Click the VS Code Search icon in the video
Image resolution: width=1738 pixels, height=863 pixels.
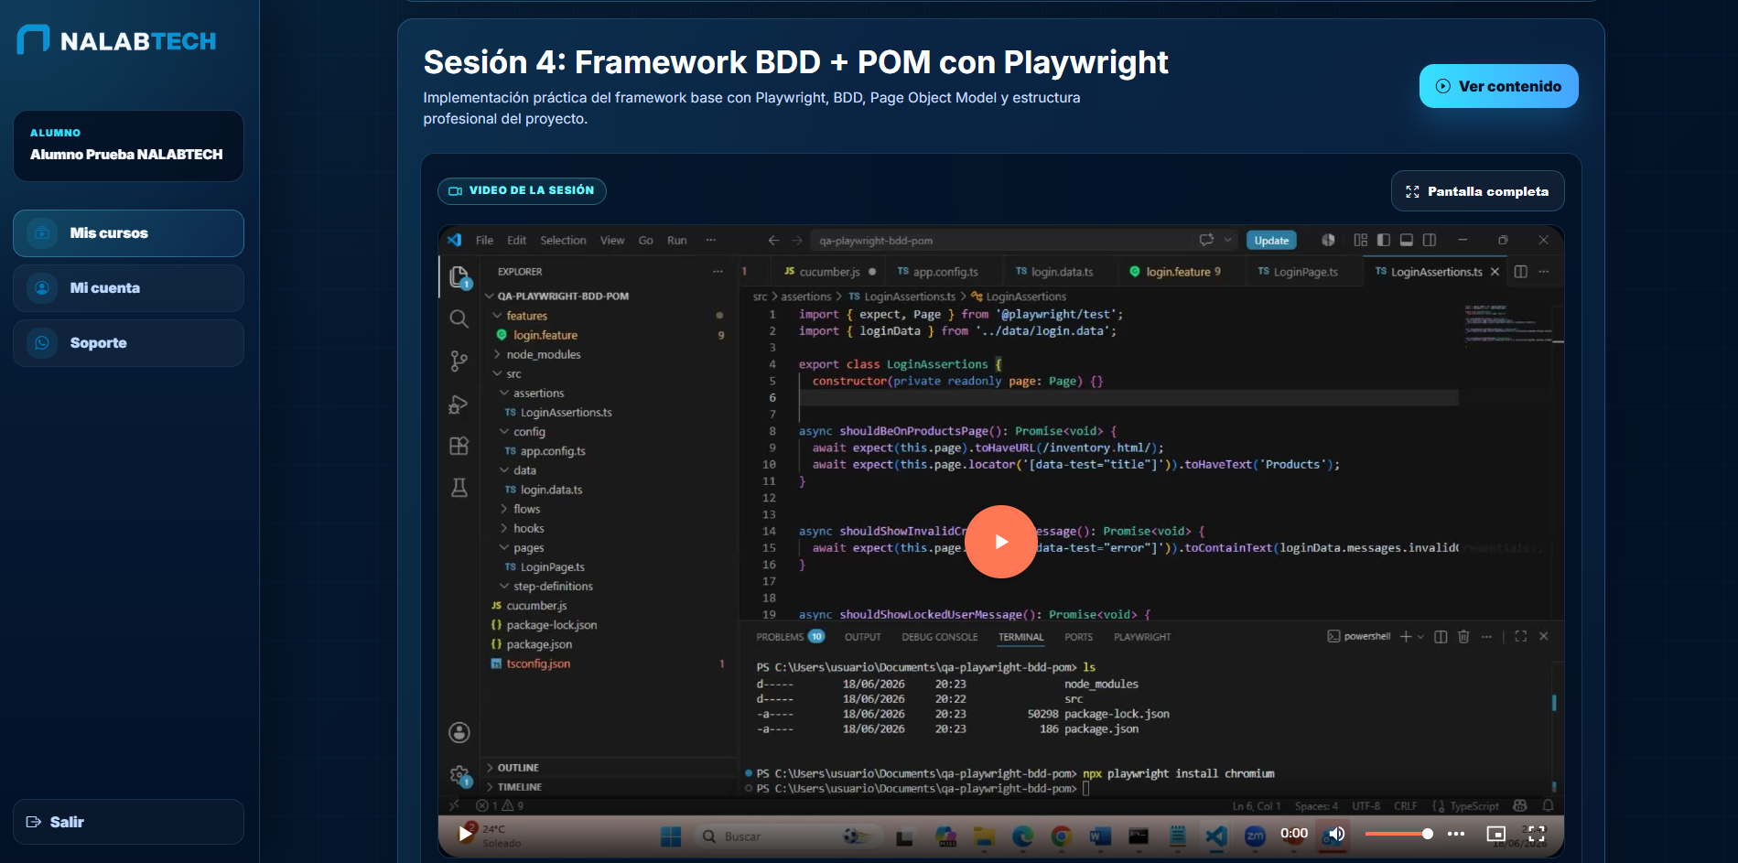coord(459,318)
